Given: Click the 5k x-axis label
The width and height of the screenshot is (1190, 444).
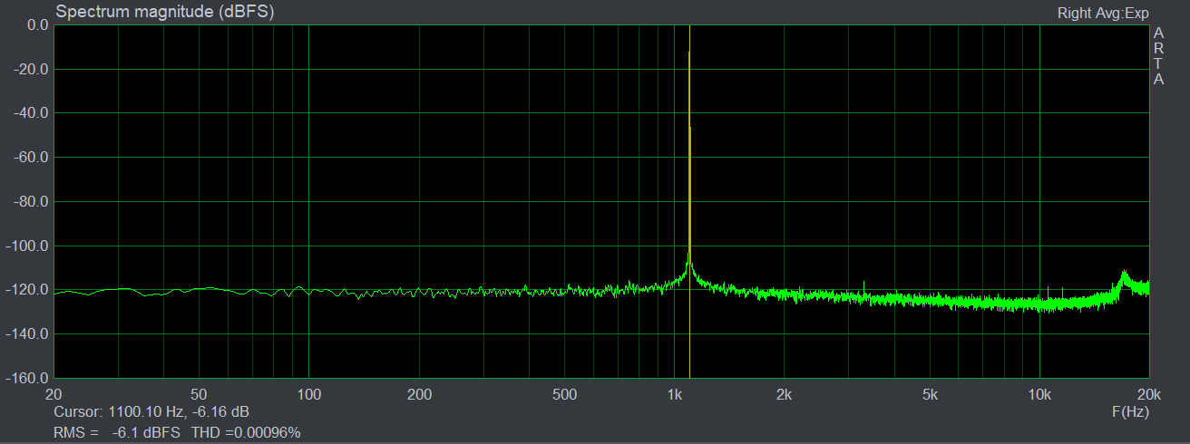Looking at the screenshot, I should tap(930, 395).
